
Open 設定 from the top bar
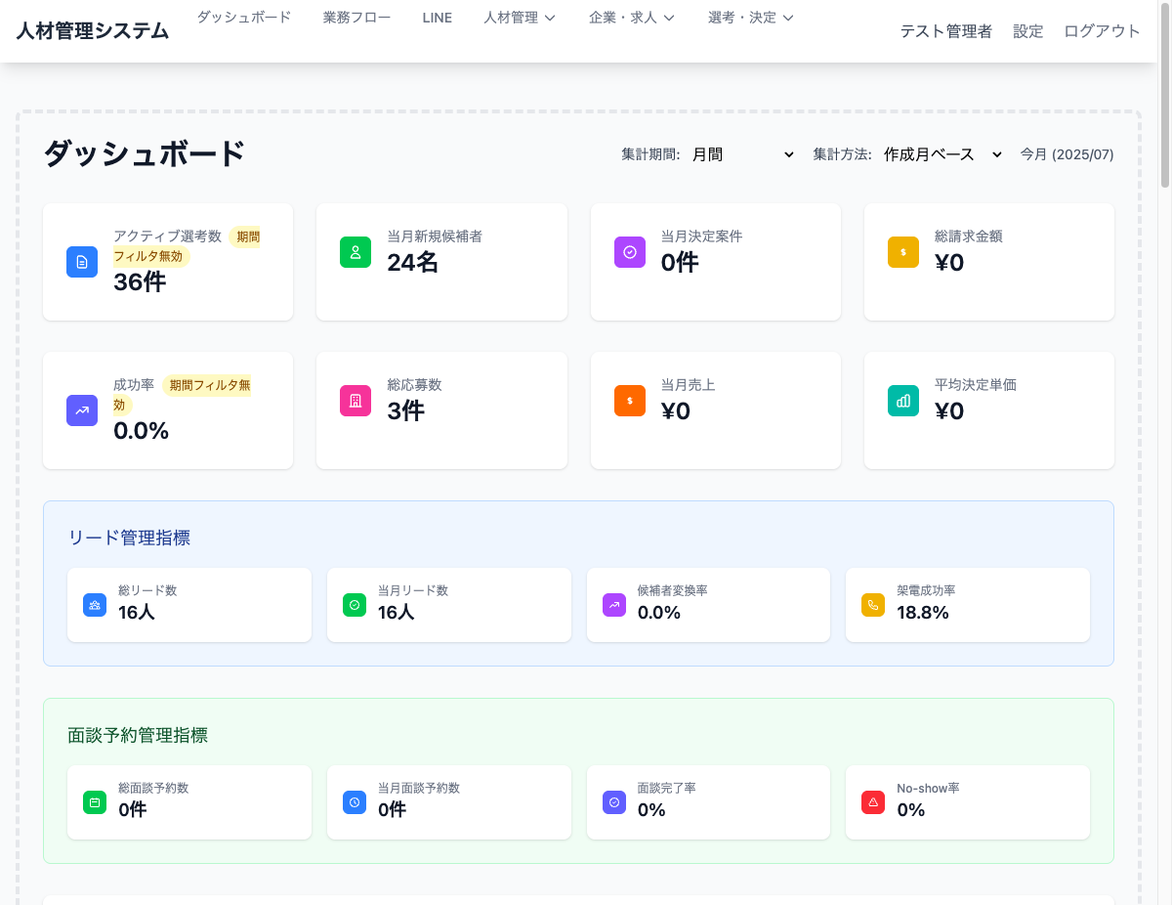pyautogui.click(x=1027, y=31)
